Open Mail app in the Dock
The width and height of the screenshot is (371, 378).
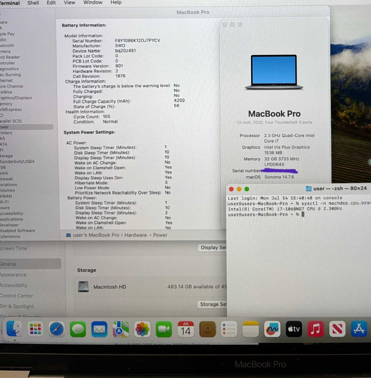[99, 329]
